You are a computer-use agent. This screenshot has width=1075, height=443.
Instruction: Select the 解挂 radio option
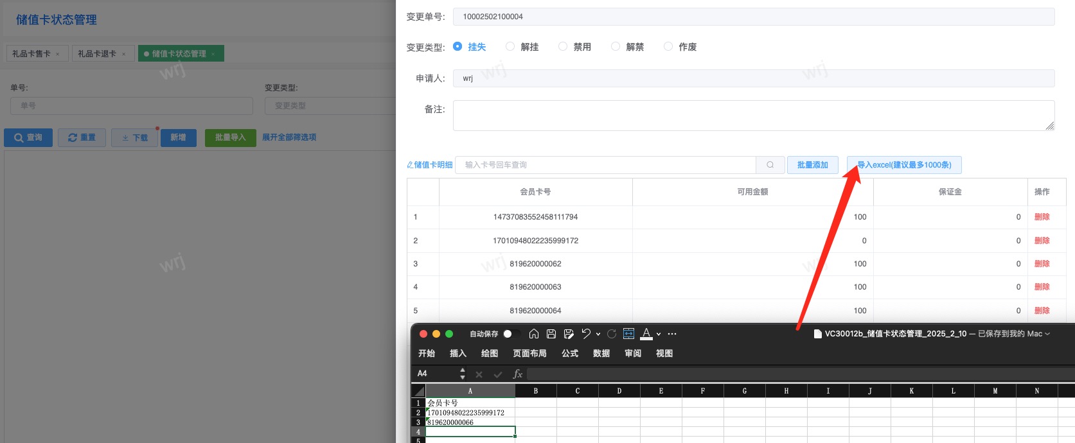(510, 47)
